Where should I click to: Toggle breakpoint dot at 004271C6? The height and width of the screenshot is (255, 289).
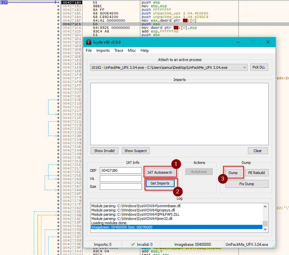[58, 27]
